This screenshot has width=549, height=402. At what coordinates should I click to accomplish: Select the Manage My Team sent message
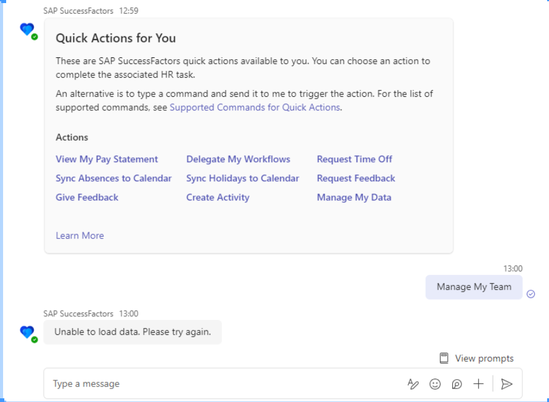pos(474,287)
